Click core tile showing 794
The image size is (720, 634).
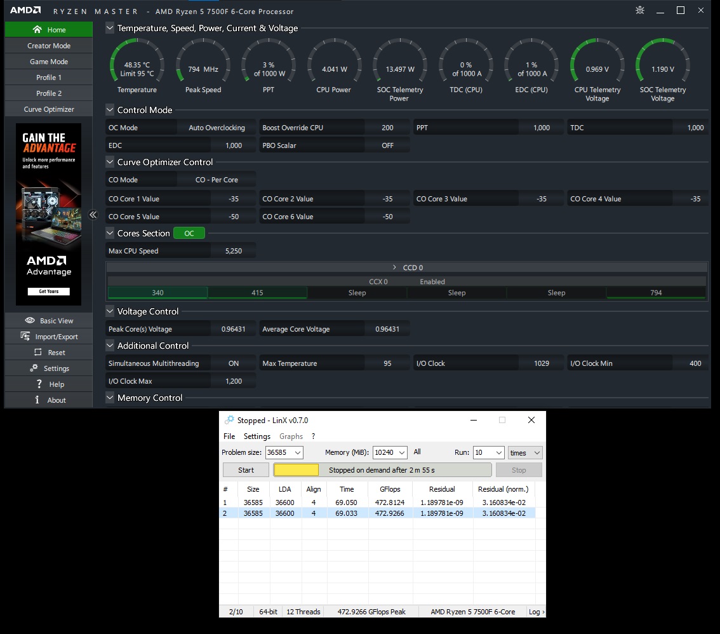point(656,293)
